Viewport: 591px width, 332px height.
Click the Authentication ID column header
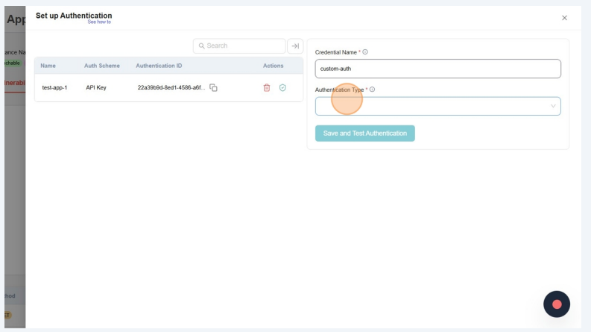tap(159, 66)
